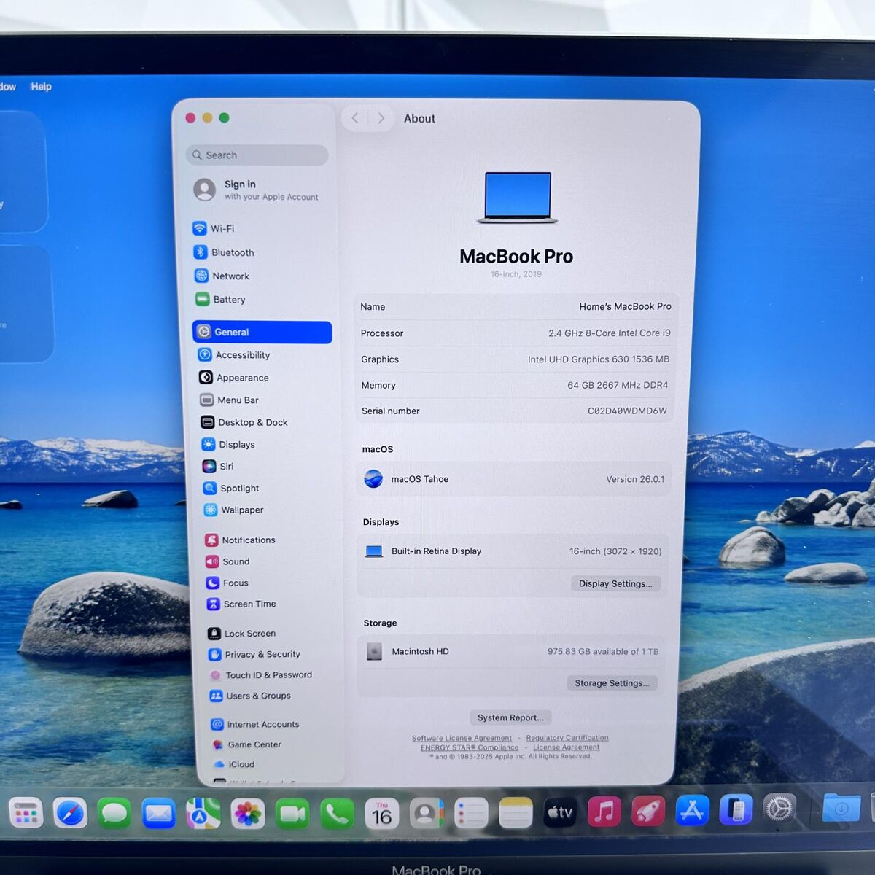Image resolution: width=875 pixels, height=875 pixels.
Task: Go back using the back chevron
Action: coord(355,118)
